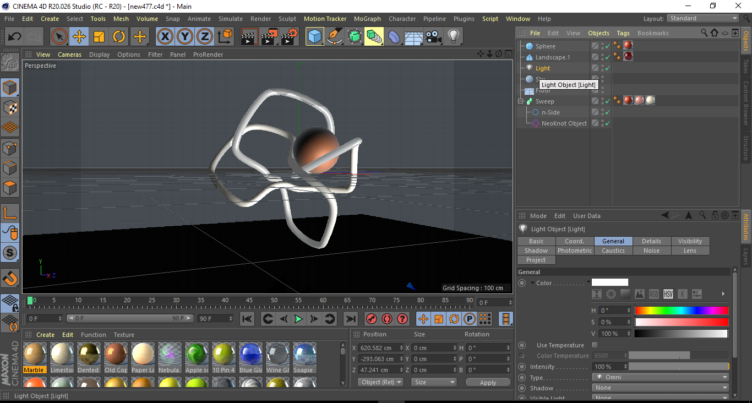Add a Cube primitive object

click(x=315, y=37)
